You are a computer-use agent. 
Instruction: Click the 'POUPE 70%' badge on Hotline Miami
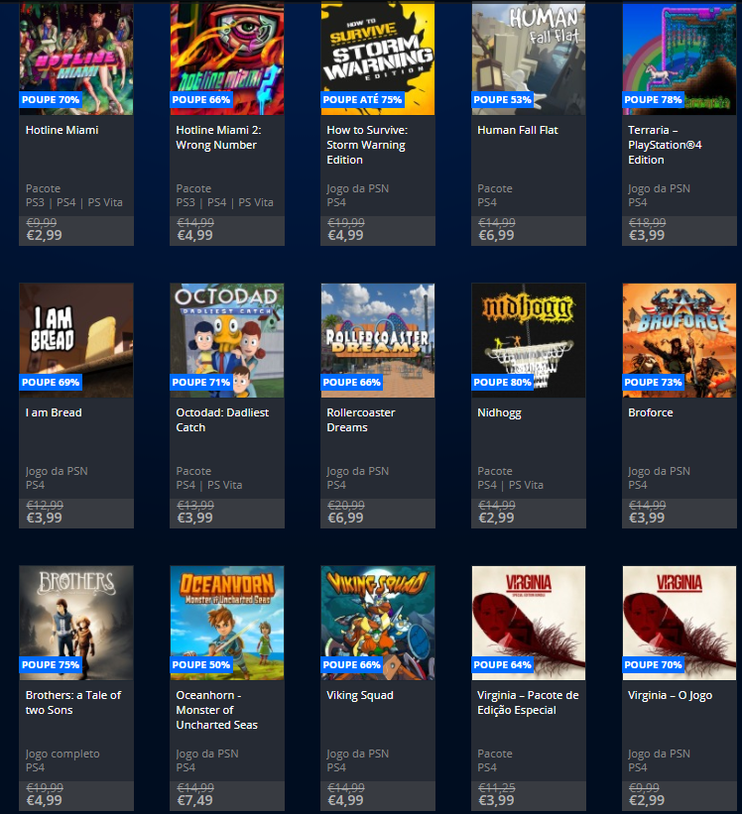click(x=51, y=100)
